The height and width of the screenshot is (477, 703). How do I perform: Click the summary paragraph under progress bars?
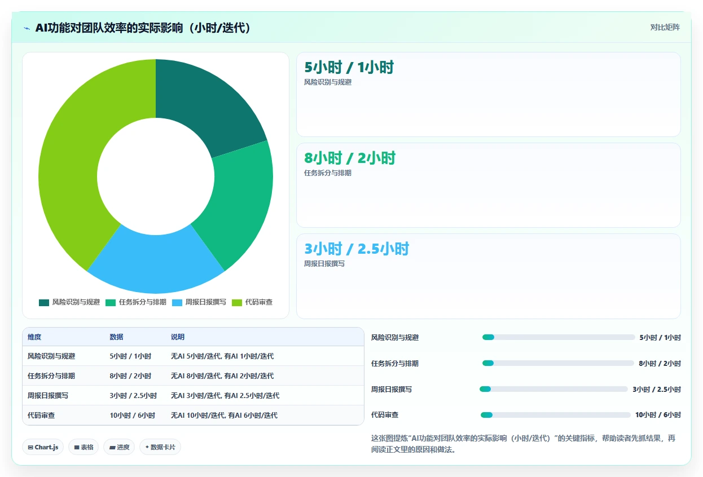524,444
